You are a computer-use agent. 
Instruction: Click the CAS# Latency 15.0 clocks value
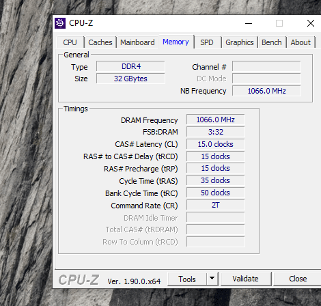[216, 144]
